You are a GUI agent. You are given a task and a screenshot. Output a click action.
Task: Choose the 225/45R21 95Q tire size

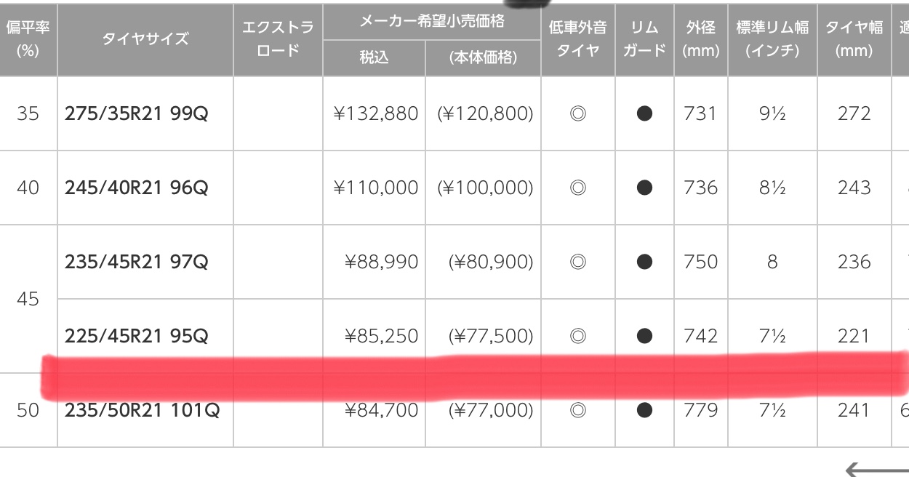(136, 336)
